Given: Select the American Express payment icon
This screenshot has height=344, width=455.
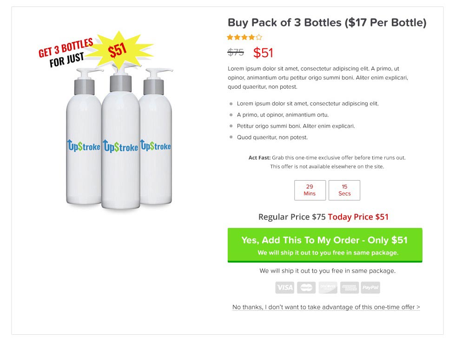Looking at the screenshot, I should 349,288.
